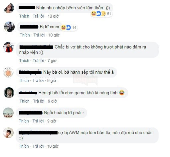
Task: Open avatar beside 'Hèn gì hồi tối' comment
Action: click(x=9, y=93)
